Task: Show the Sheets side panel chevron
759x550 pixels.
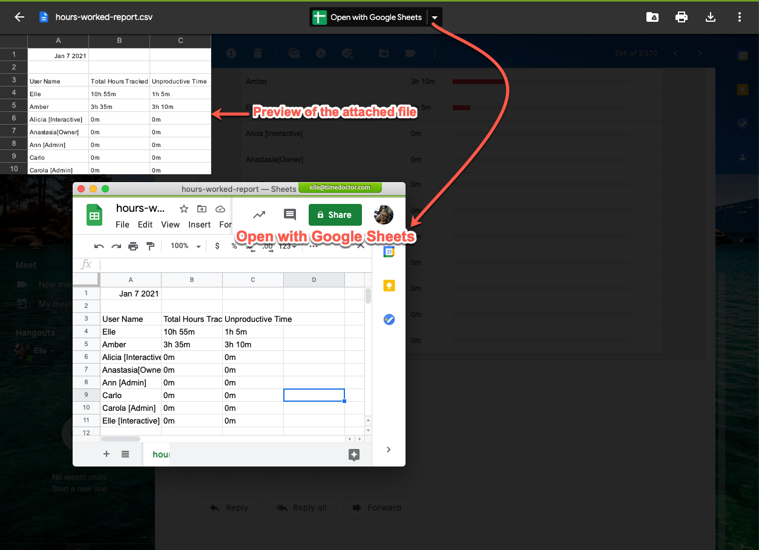Action: (x=389, y=450)
